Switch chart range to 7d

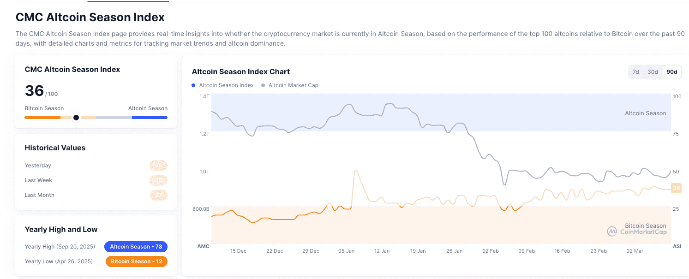tap(635, 72)
